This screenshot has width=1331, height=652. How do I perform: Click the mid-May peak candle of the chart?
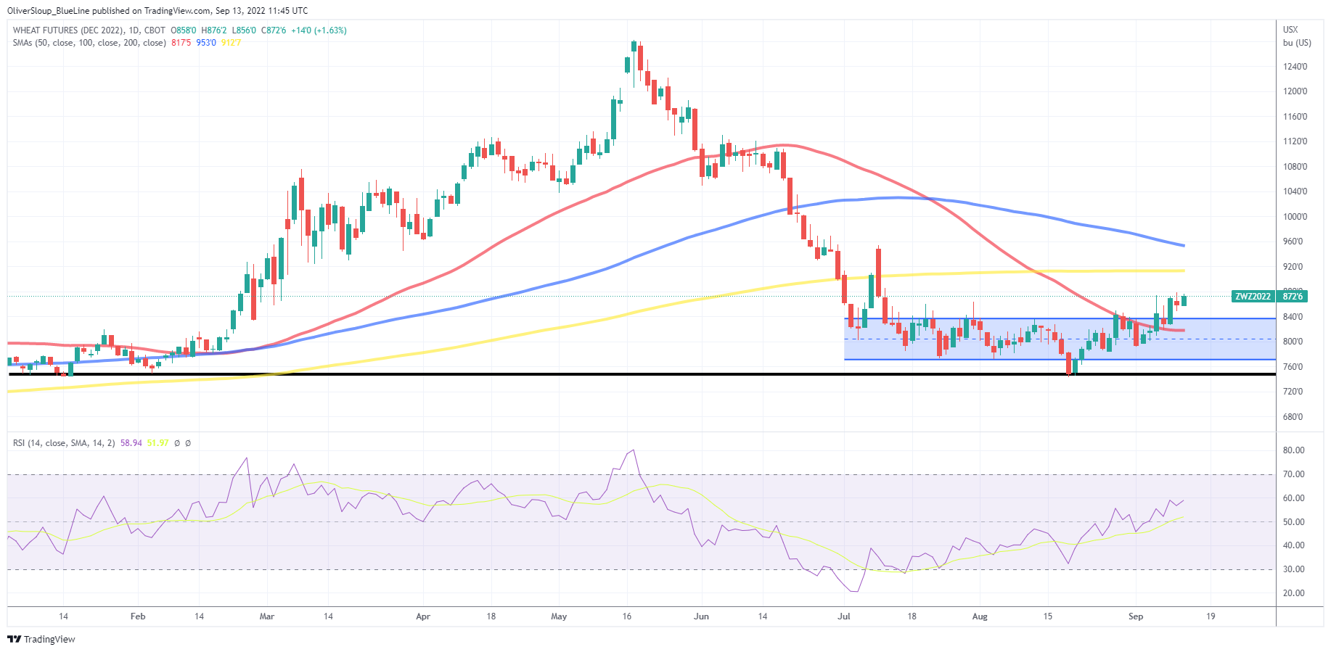pyautogui.click(x=634, y=46)
